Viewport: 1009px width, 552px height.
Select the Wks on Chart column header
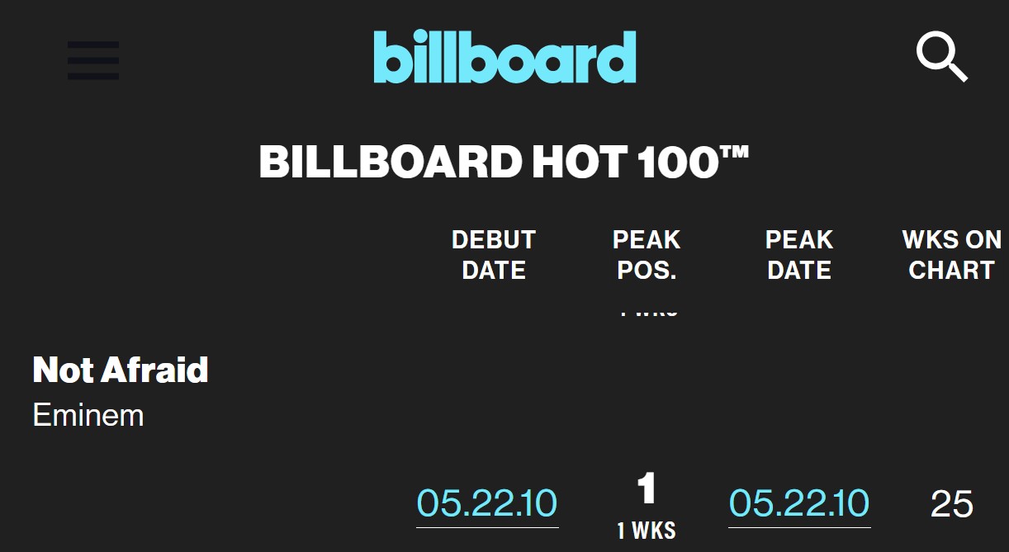tap(952, 255)
